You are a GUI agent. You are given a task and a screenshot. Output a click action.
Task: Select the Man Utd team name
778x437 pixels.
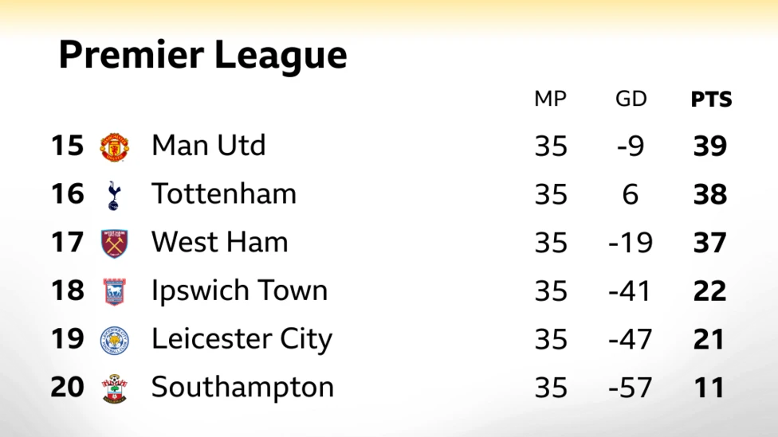208,146
